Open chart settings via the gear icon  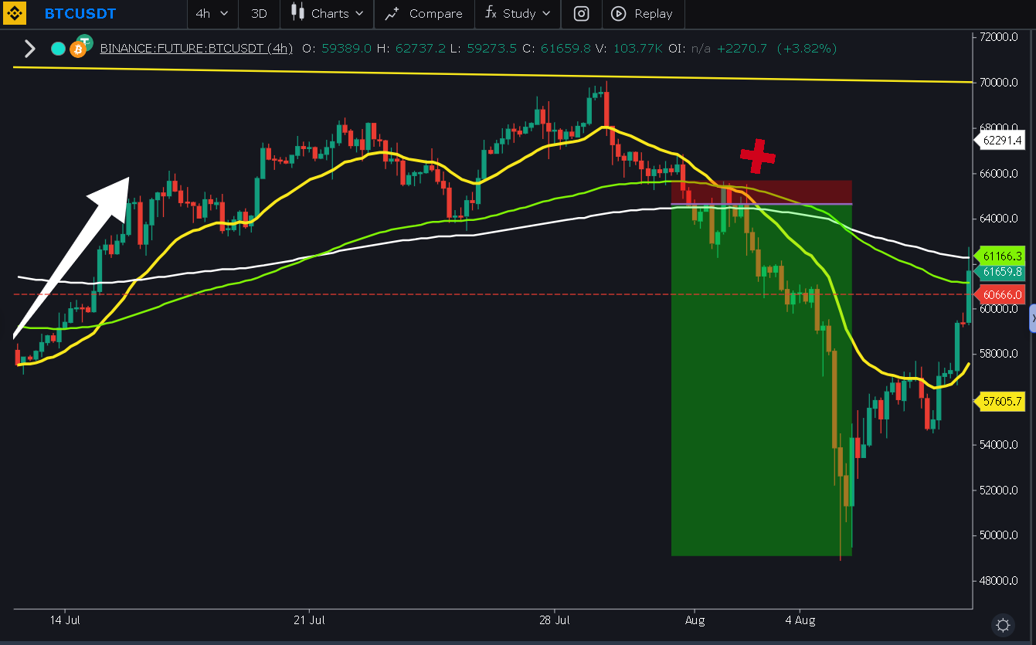coord(1002,626)
